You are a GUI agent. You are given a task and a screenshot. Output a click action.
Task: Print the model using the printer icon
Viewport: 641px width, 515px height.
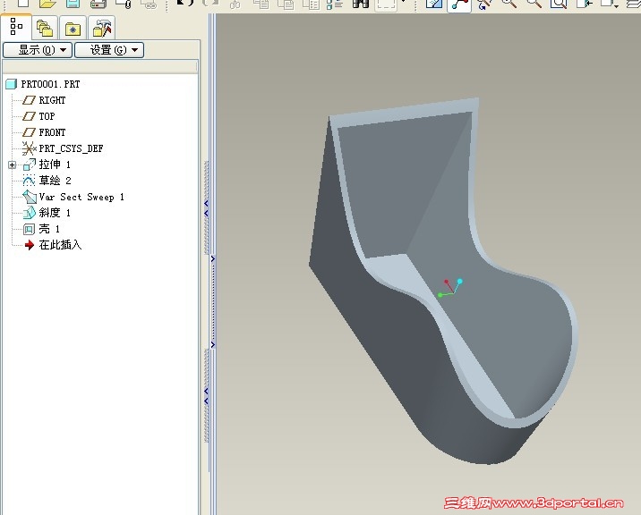98,4
